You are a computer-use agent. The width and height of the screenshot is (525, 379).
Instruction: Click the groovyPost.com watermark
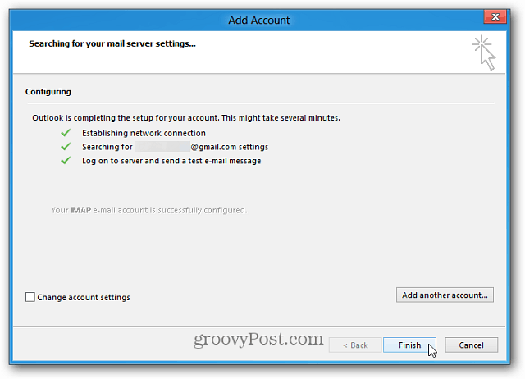click(x=258, y=339)
